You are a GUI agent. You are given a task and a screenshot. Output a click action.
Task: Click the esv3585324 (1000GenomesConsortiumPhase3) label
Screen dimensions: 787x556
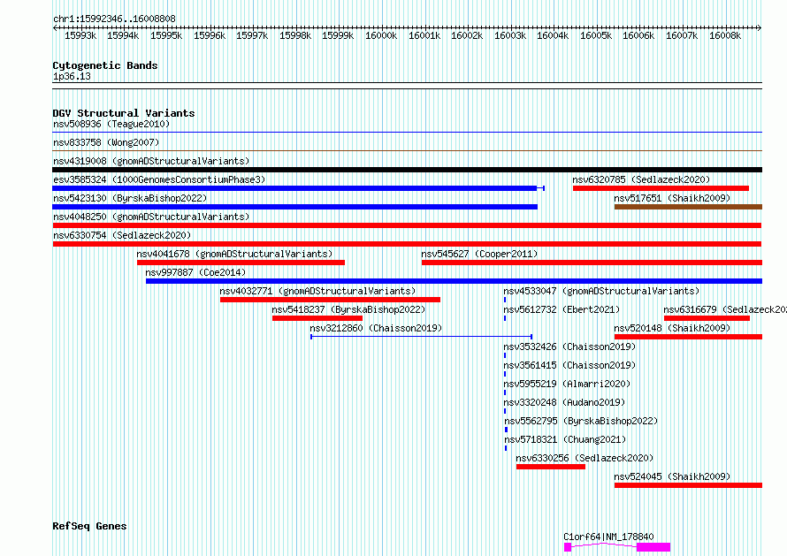[159, 179]
